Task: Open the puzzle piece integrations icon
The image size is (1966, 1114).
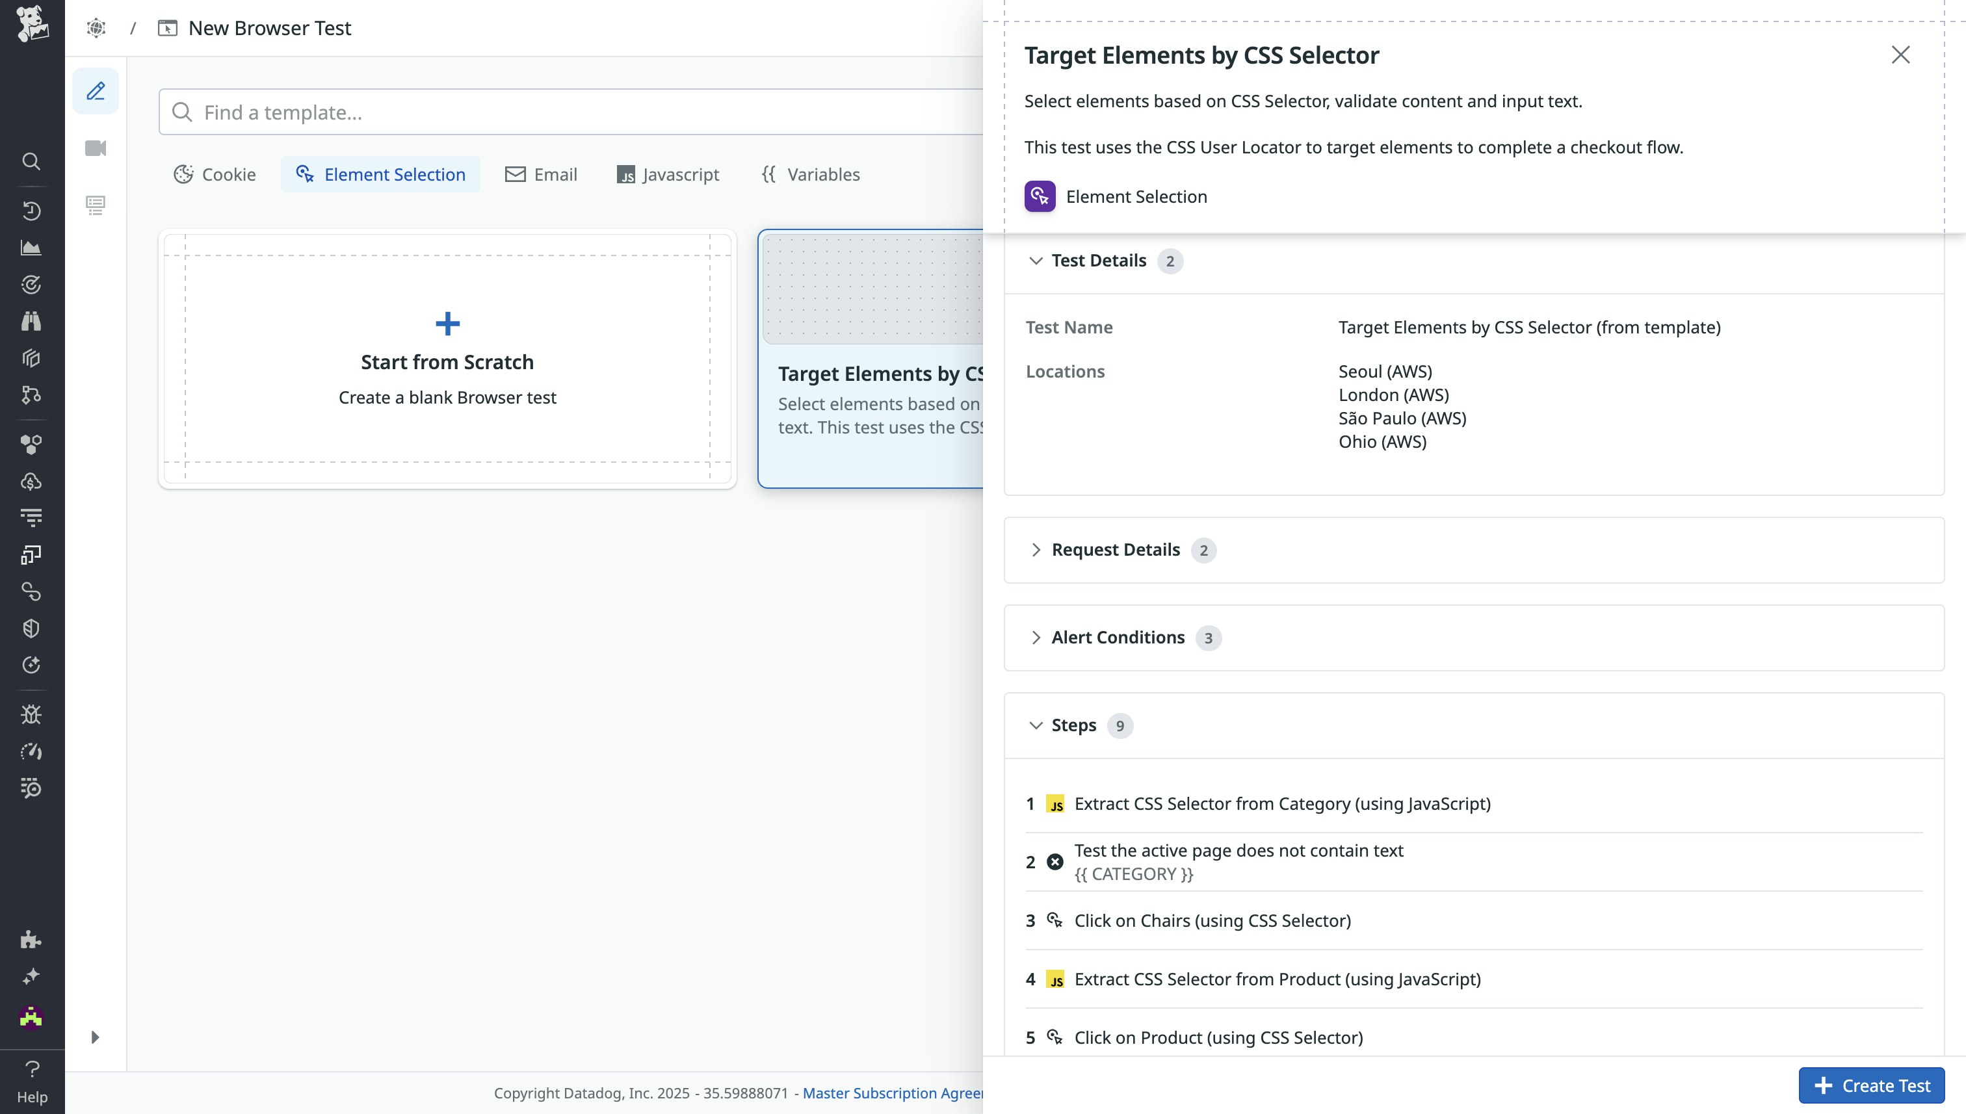Action: coord(31,940)
